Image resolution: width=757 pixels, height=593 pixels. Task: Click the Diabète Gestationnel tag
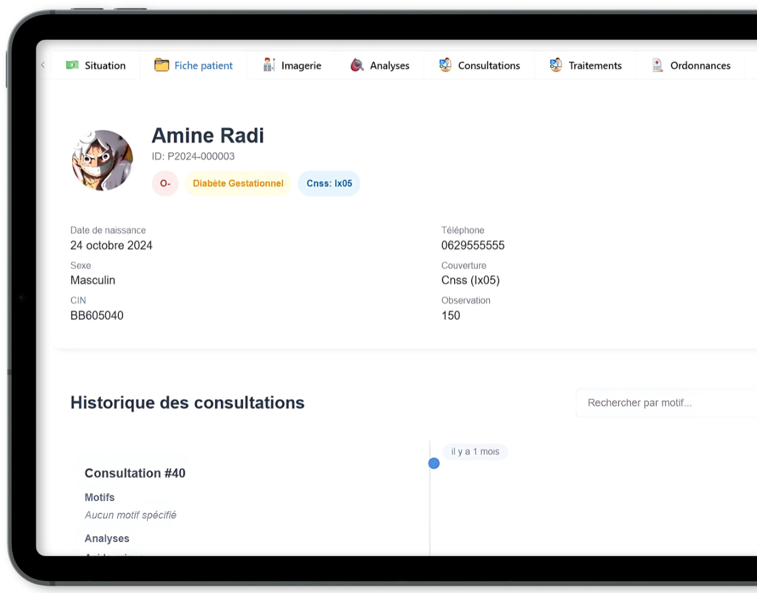pos(238,183)
